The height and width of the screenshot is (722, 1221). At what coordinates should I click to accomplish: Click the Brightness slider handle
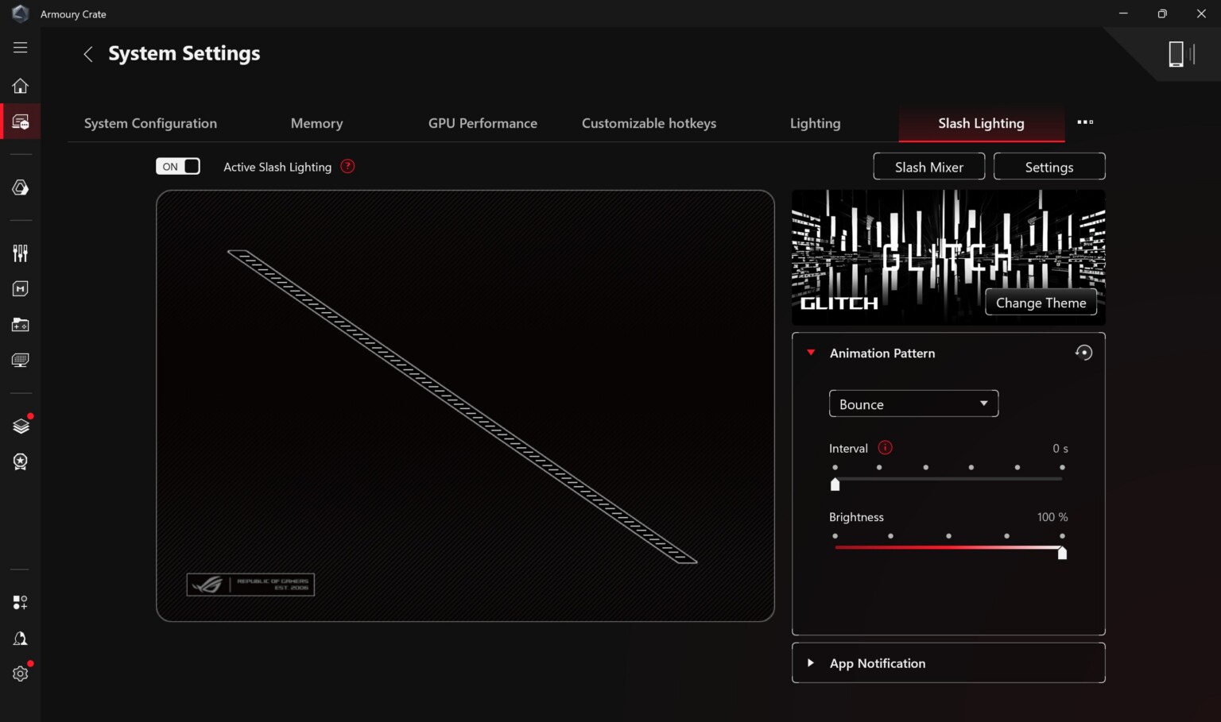[x=1062, y=553]
